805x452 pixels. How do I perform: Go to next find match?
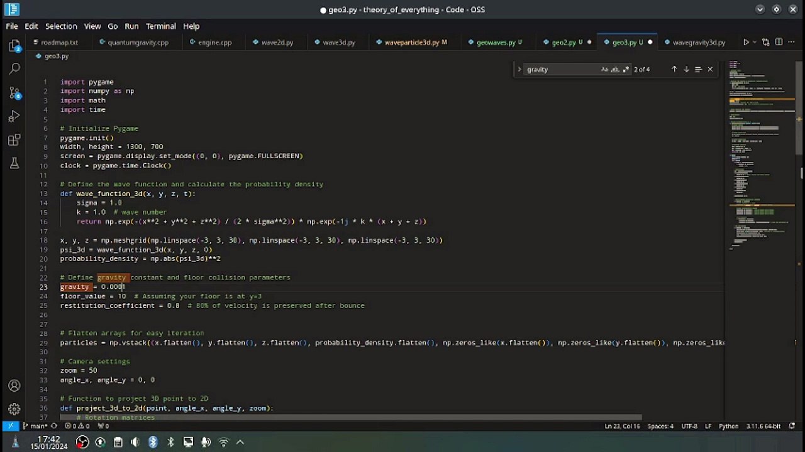coord(686,69)
